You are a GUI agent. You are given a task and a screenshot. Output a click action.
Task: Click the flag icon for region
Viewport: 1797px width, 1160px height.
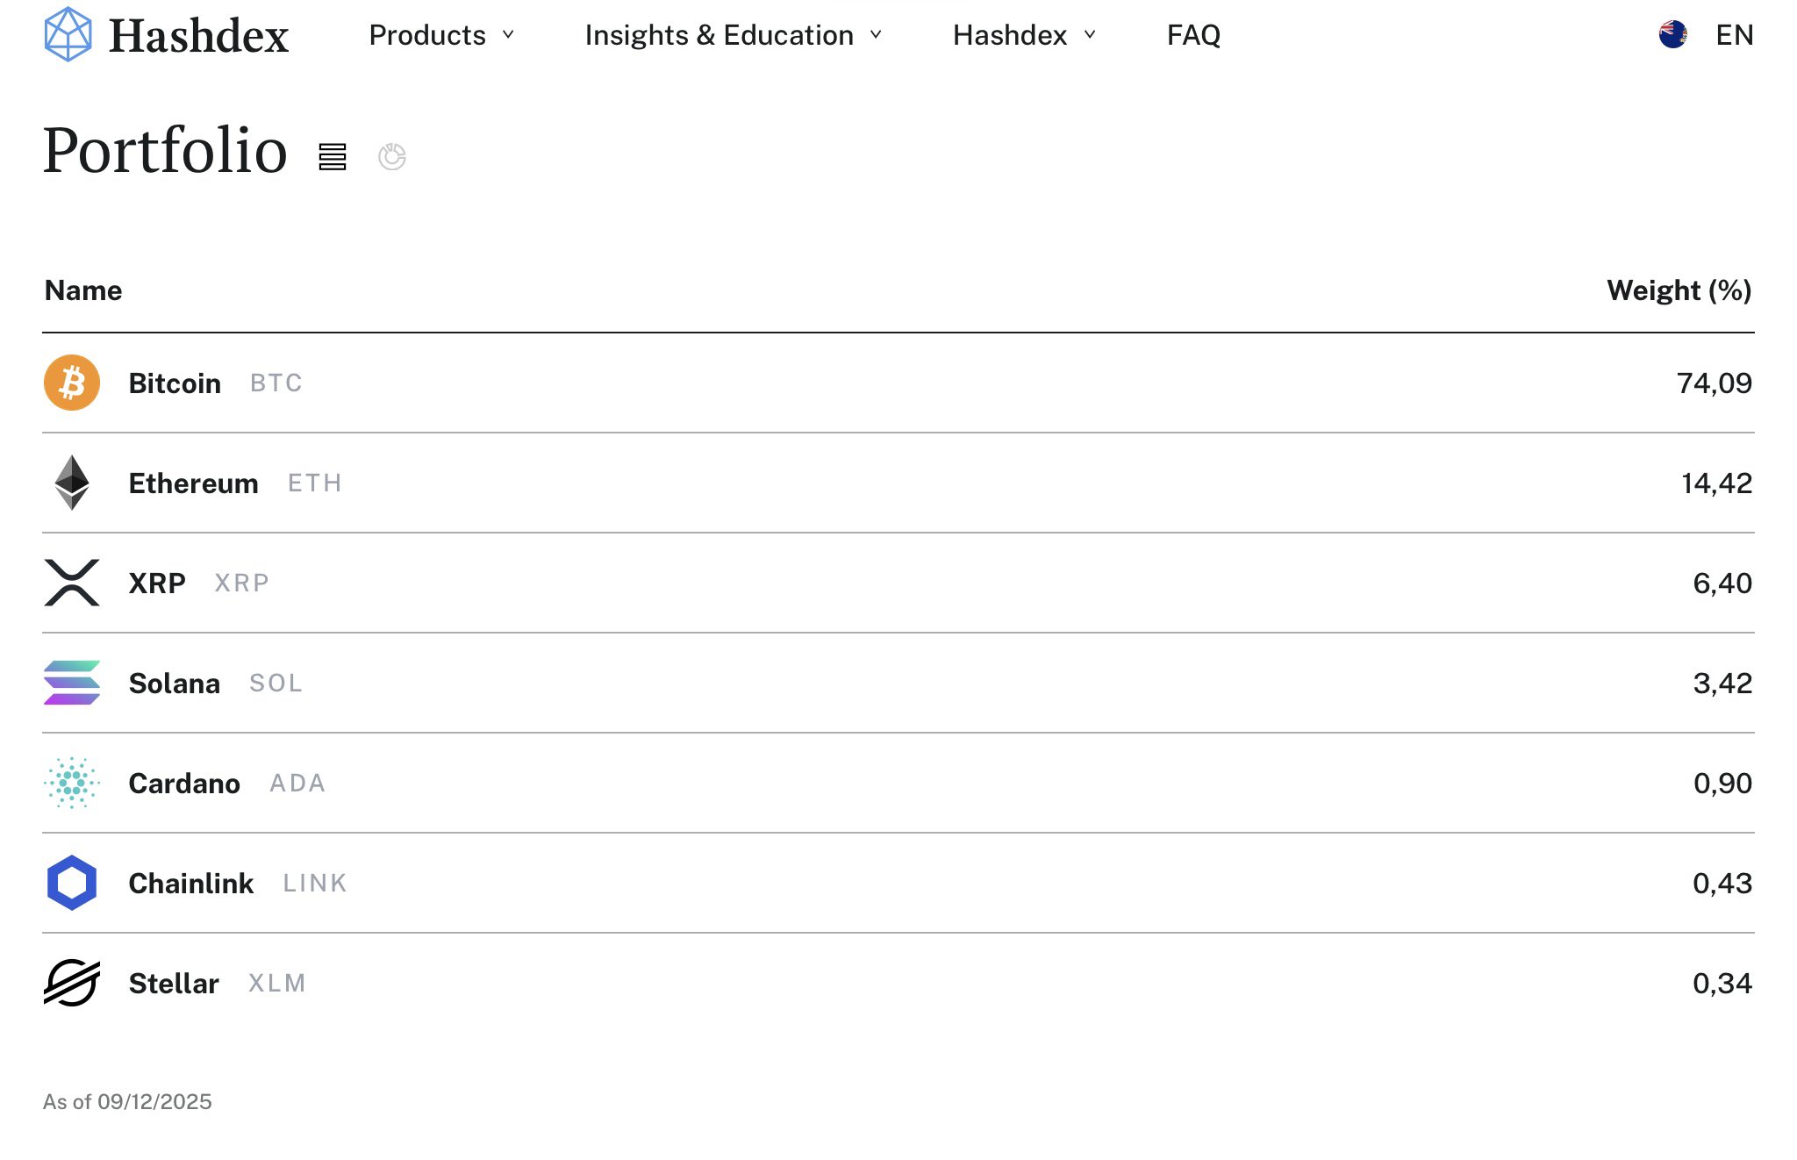[1673, 35]
